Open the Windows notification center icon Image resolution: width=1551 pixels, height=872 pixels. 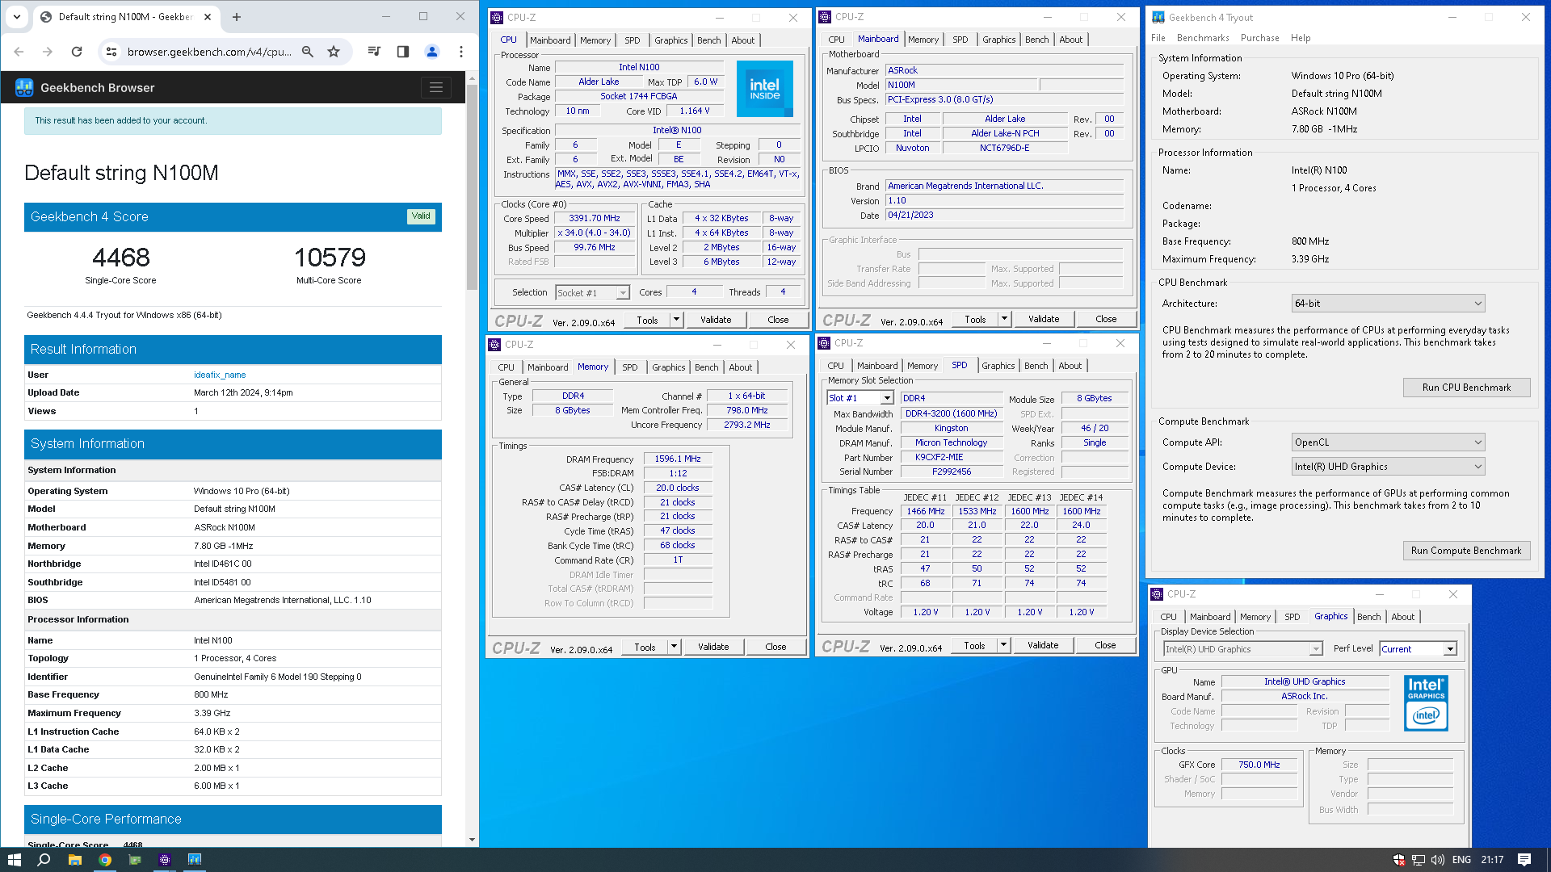pos(1524,860)
